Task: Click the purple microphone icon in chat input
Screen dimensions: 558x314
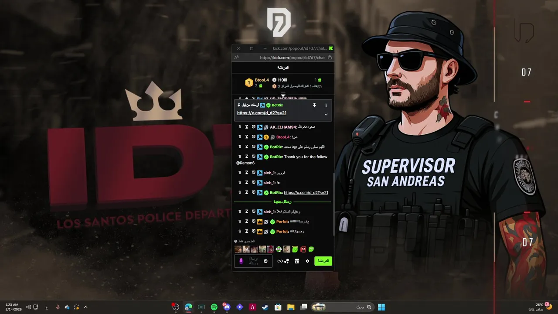Action: [x=241, y=261]
